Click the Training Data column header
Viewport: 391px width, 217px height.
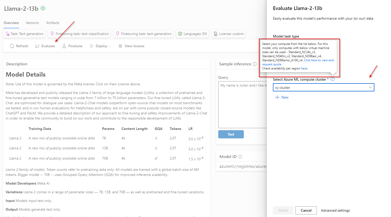tap(40, 129)
